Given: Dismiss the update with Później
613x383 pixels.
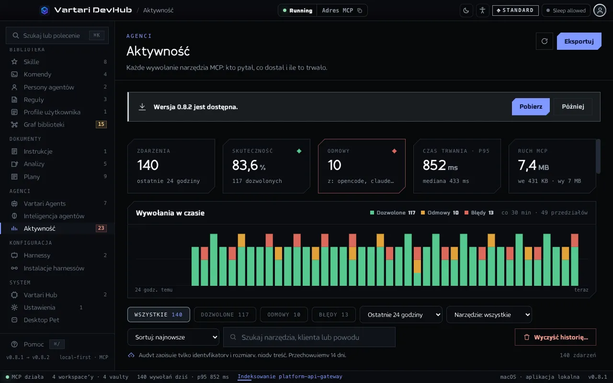Looking at the screenshot, I should pos(573,107).
